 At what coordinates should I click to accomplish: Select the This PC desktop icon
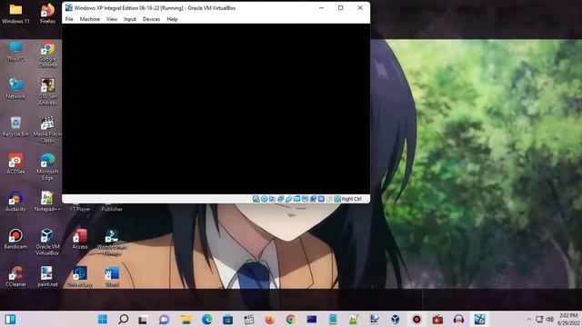pyautogui.click(x=15, y=52)
